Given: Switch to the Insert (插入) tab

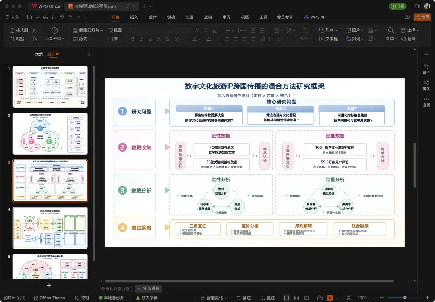Looking at the screenshot, I should pyautogui.click(x=134, y=17).
